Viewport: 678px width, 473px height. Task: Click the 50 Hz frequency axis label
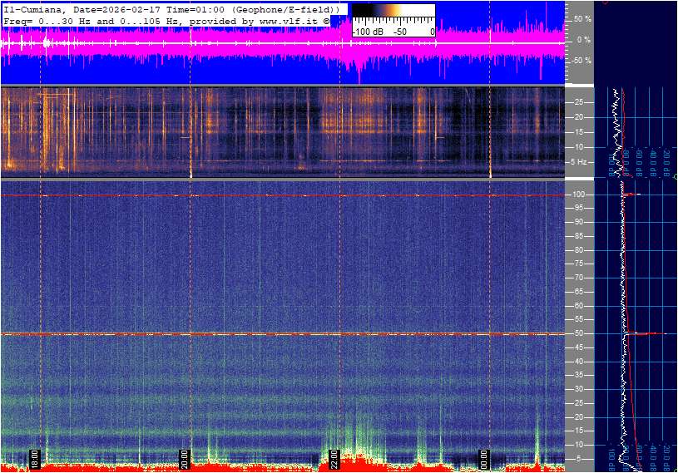click(579, 334)
